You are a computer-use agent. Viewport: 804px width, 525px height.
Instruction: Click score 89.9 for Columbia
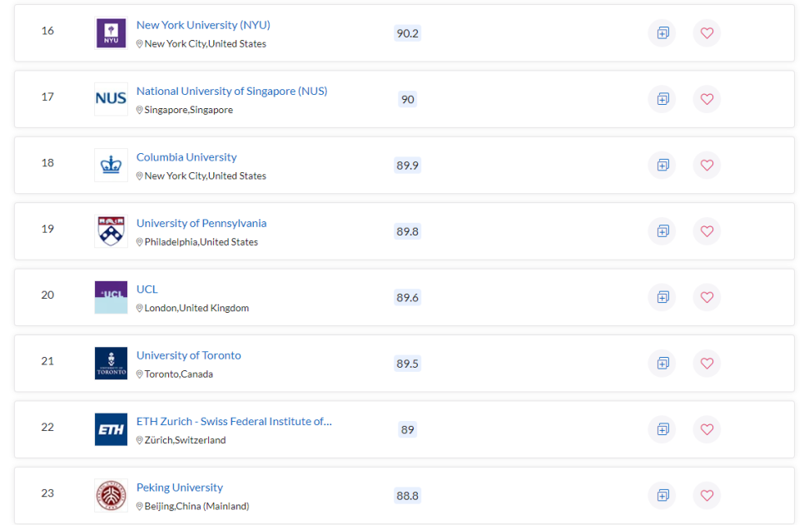(408, 166)
